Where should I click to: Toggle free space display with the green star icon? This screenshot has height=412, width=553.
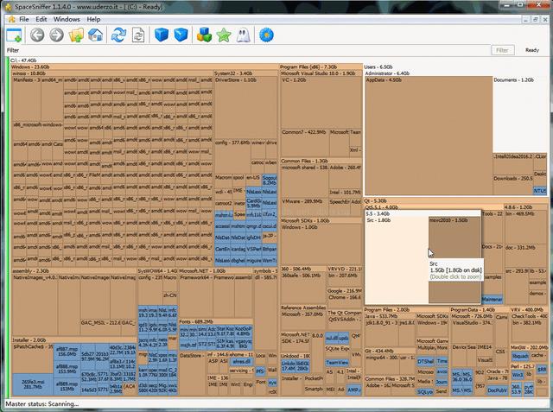pyautogui.click(x=224, y=35)
